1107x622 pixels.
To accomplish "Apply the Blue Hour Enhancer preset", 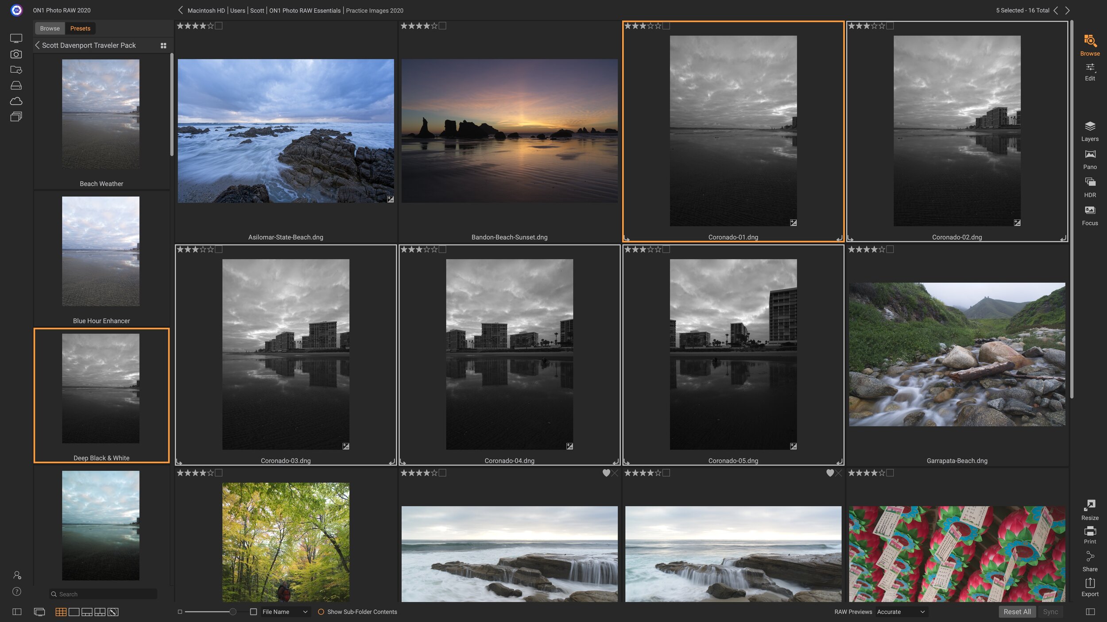I will [101, 259].
